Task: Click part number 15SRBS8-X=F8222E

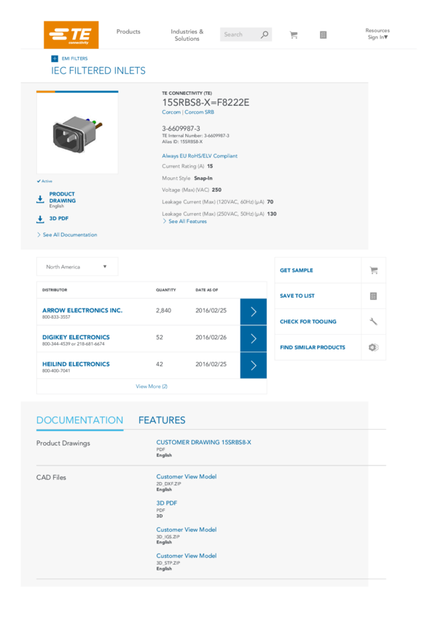Action: tap(206, 102)
